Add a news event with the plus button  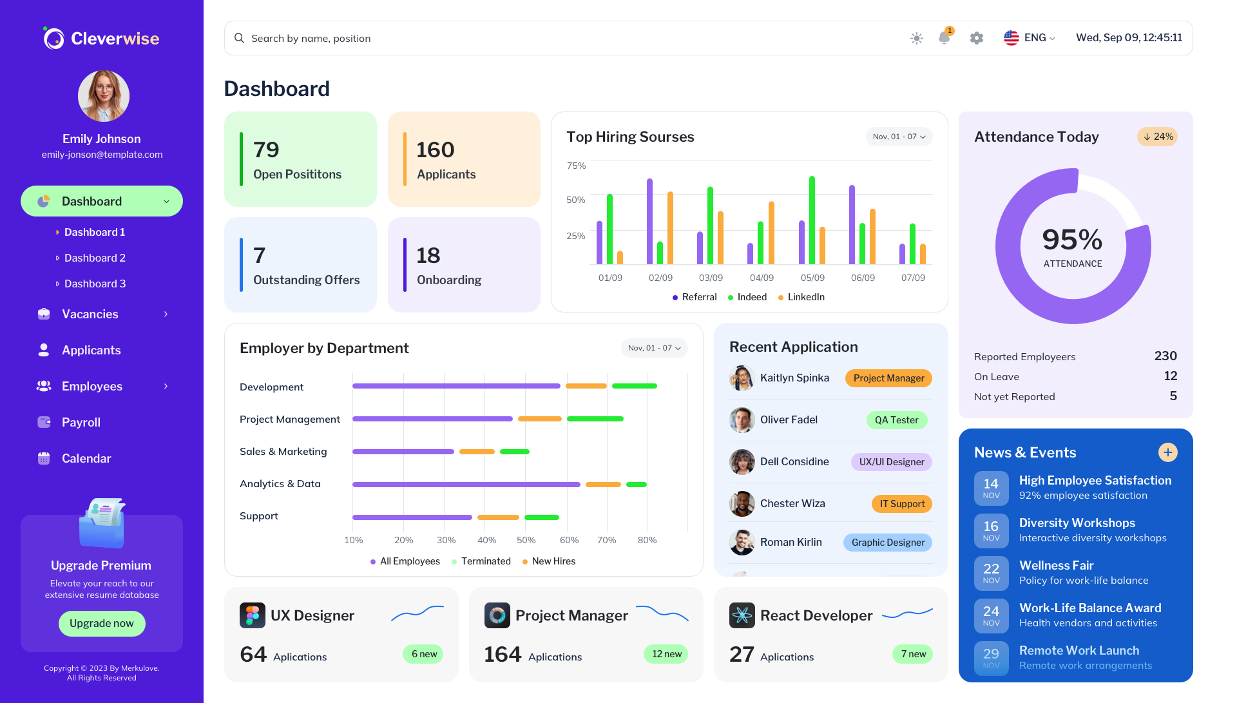coord(1168,452)
